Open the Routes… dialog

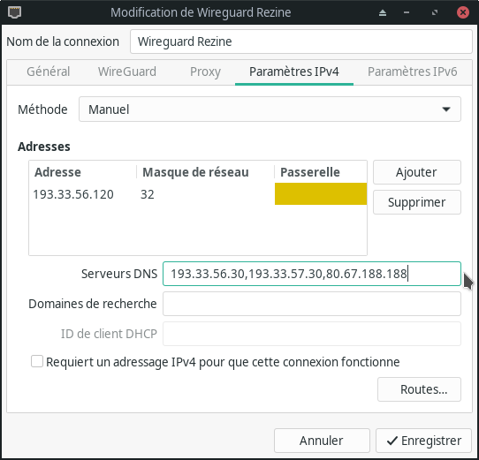pos(419,389)
